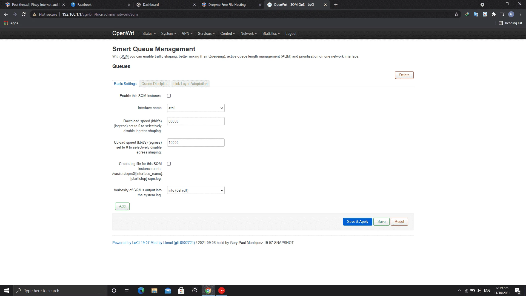This screenshot has width=526, height=296.
Task: Go back with the browser back arrow
Action: pyautogui.click(x=6, y=14)
